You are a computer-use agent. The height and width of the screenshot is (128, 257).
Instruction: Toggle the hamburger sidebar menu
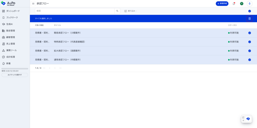pyautogui.click(x=33, y=4)
